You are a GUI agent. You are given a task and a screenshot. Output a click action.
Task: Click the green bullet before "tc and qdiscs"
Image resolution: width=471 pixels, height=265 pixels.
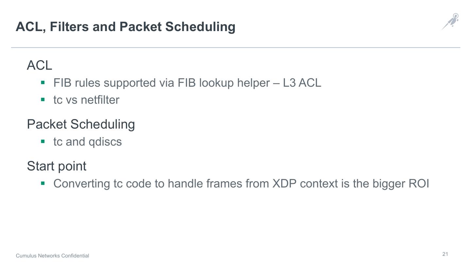point(43,142)
